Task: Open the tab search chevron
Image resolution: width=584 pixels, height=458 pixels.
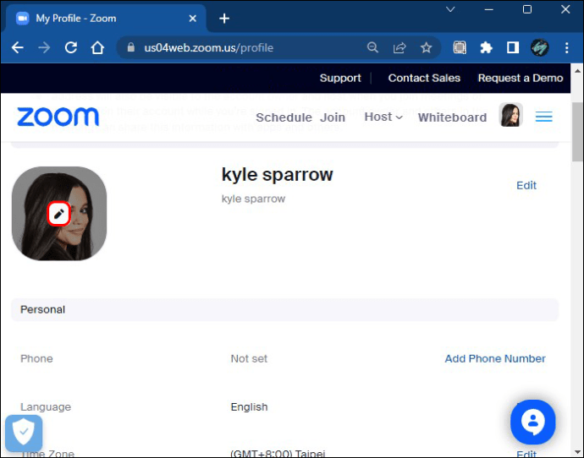Action: pos(450,9)
